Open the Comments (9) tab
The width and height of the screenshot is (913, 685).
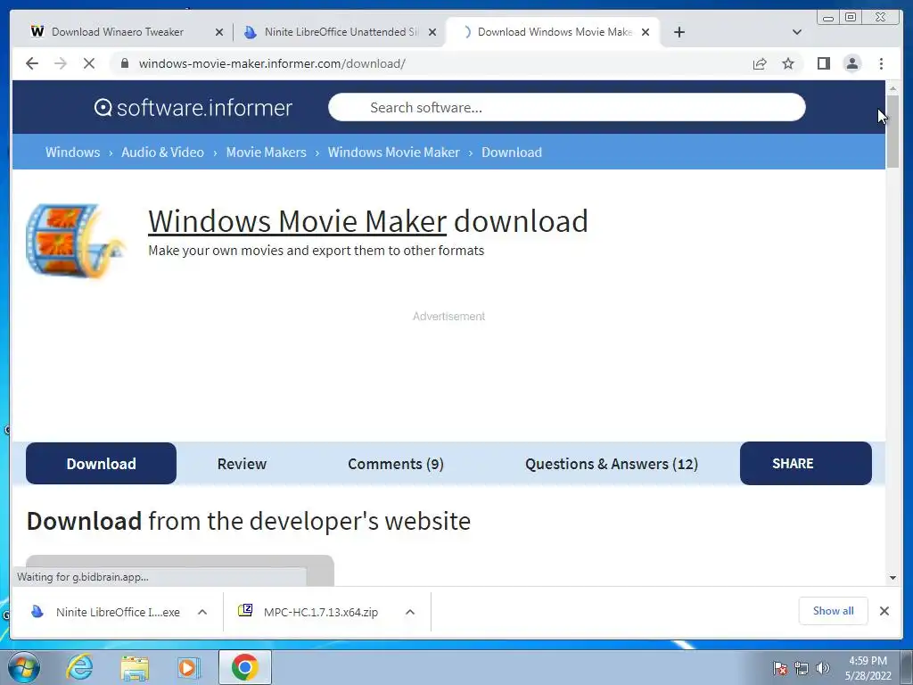395,464
